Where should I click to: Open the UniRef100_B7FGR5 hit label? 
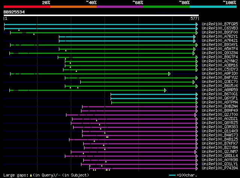tap(220, 24)
